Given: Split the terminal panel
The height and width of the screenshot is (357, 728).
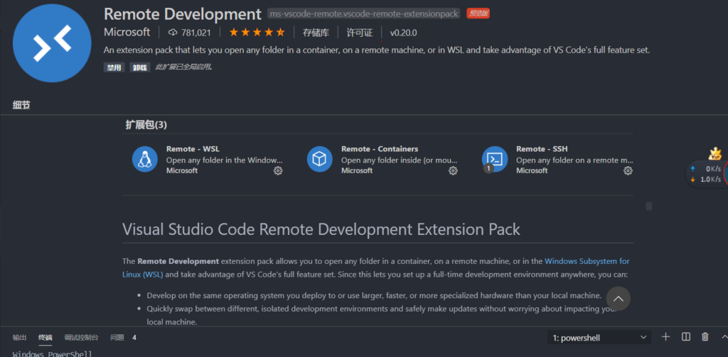Looking at the screenshot, I should click(685, 337).
